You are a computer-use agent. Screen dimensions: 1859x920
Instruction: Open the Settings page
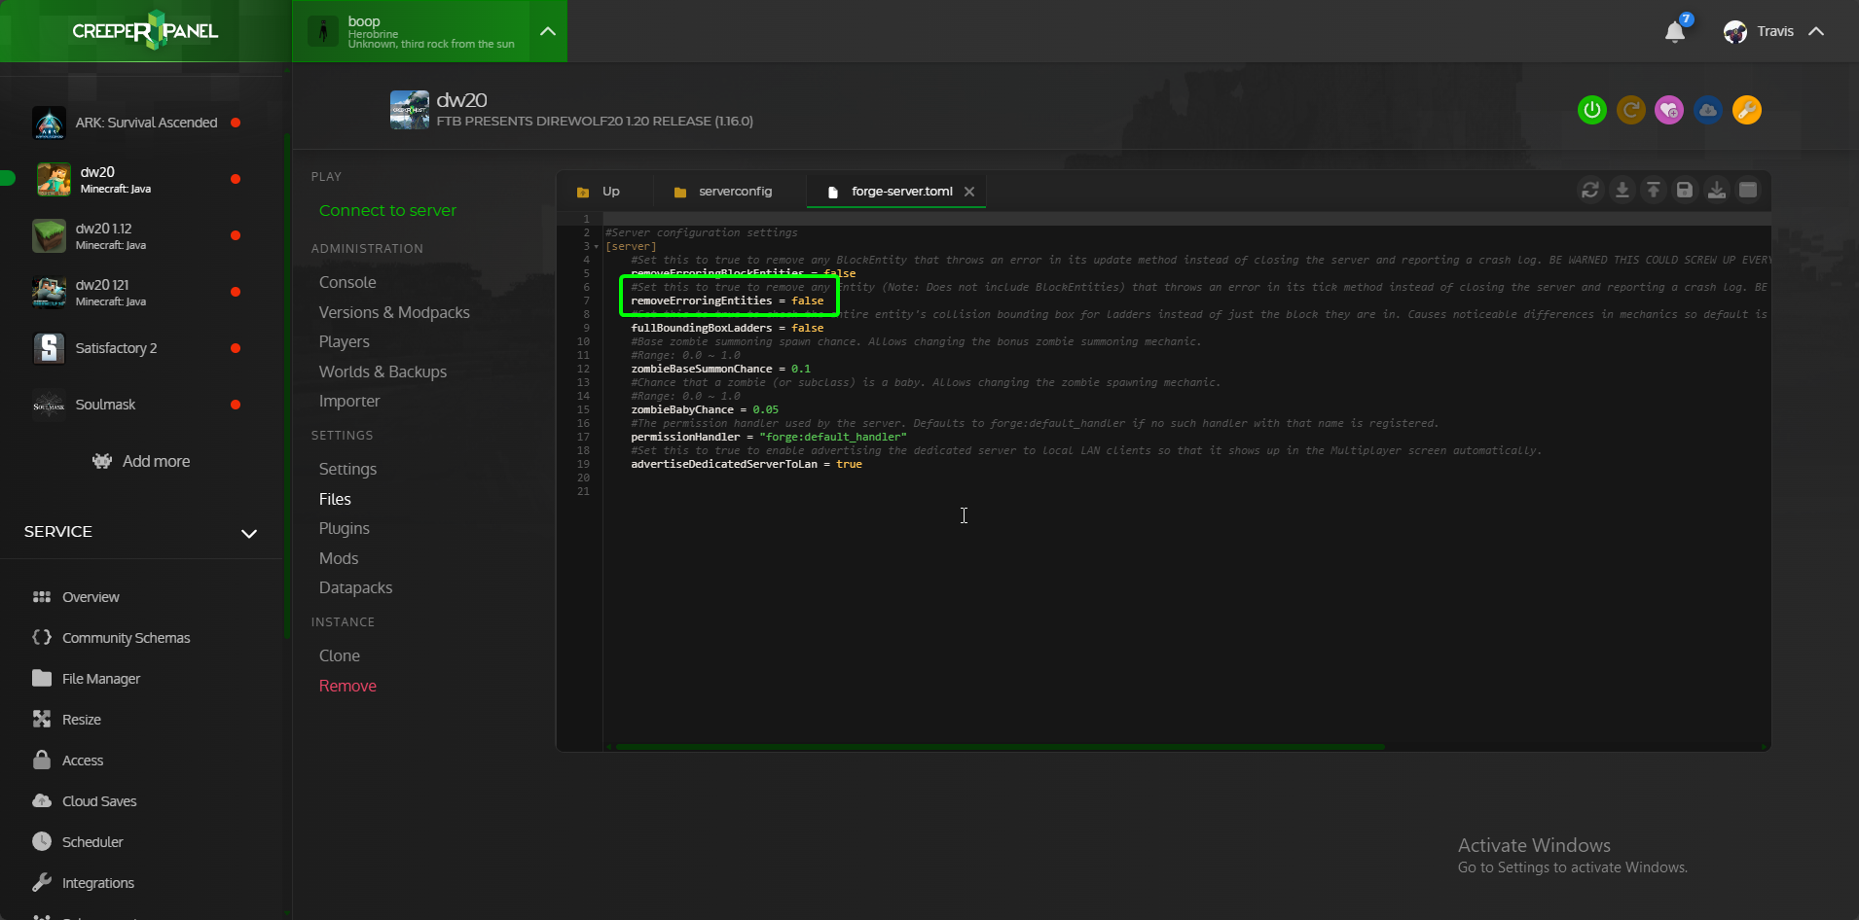tap(347, 469)
